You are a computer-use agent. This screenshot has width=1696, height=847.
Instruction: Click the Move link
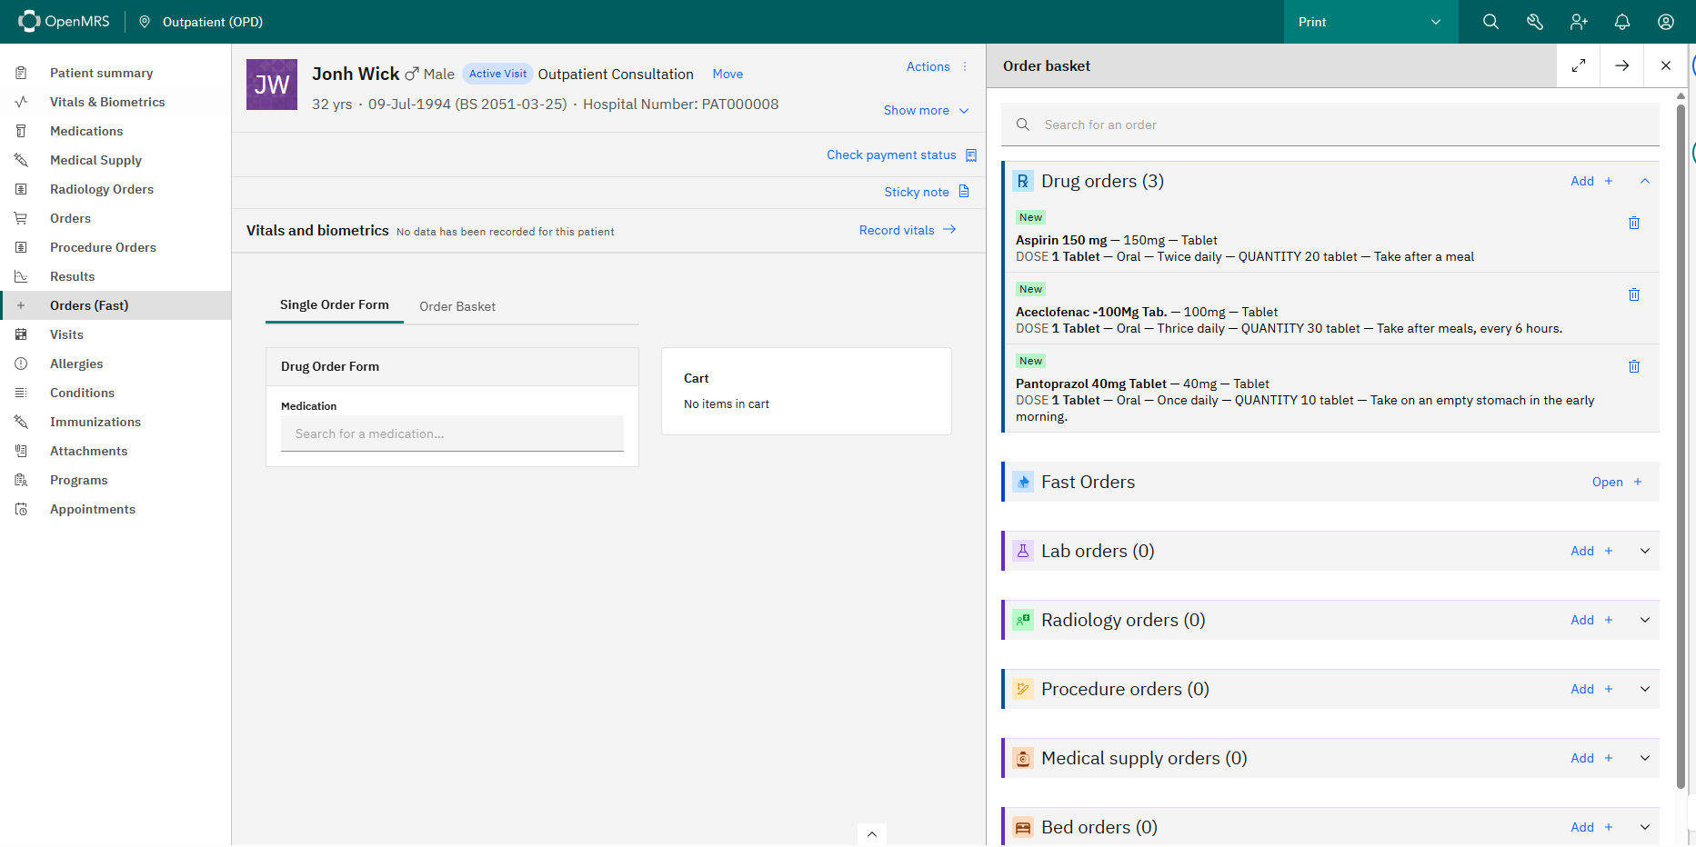[x=728, y=75]
